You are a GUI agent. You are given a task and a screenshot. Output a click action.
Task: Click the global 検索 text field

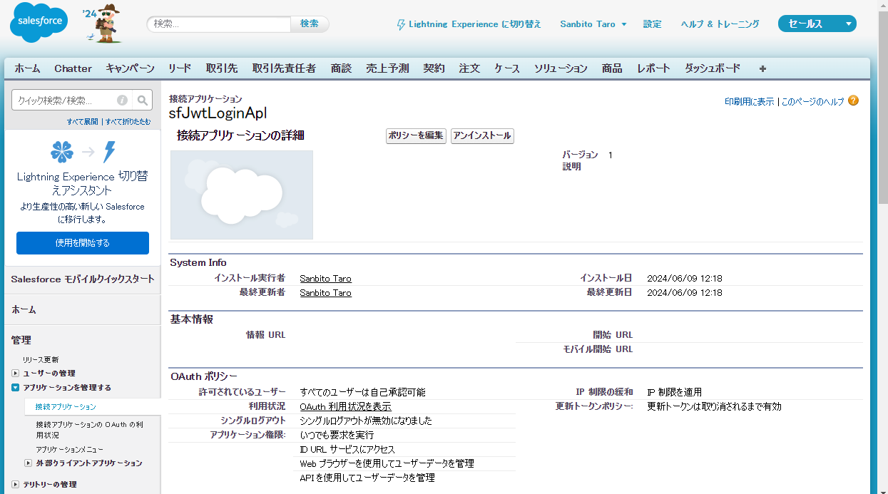tap(220, 24)
